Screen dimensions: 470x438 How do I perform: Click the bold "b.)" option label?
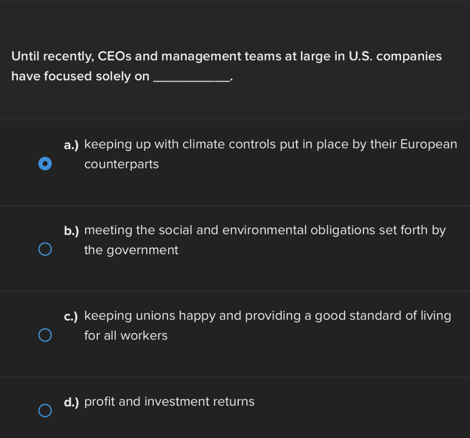(71, 231)
